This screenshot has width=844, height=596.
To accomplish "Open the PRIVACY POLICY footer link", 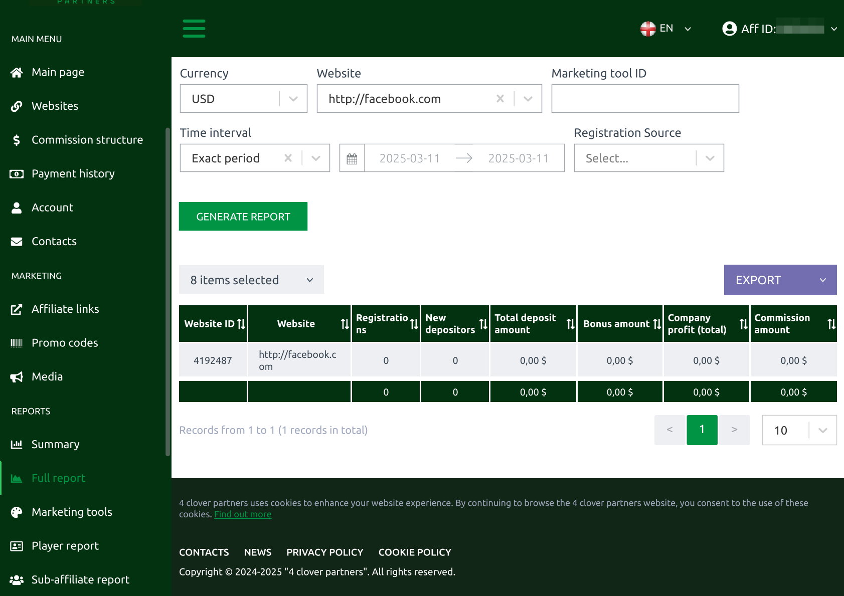I will [325, 552].
